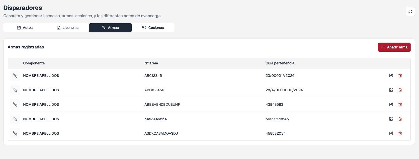419x159 pixels.
Task: Click the weapon icon in the ASDKOASMDOASDJ row
Action: [15, 133]
